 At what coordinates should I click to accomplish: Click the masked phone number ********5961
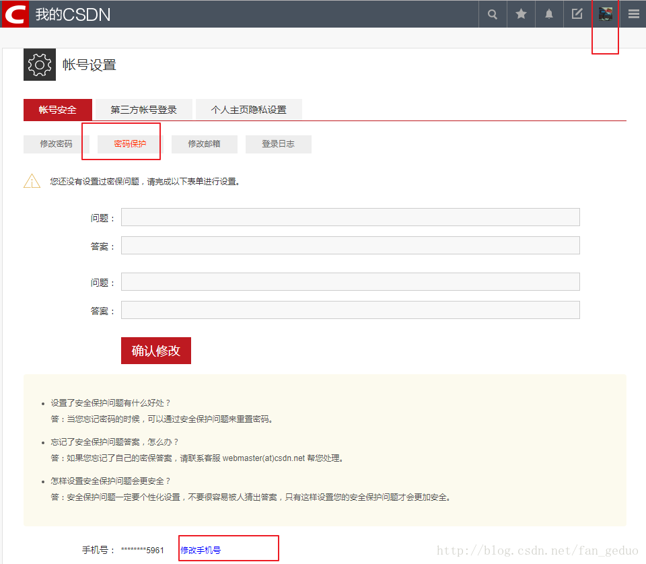coord(143,551)
